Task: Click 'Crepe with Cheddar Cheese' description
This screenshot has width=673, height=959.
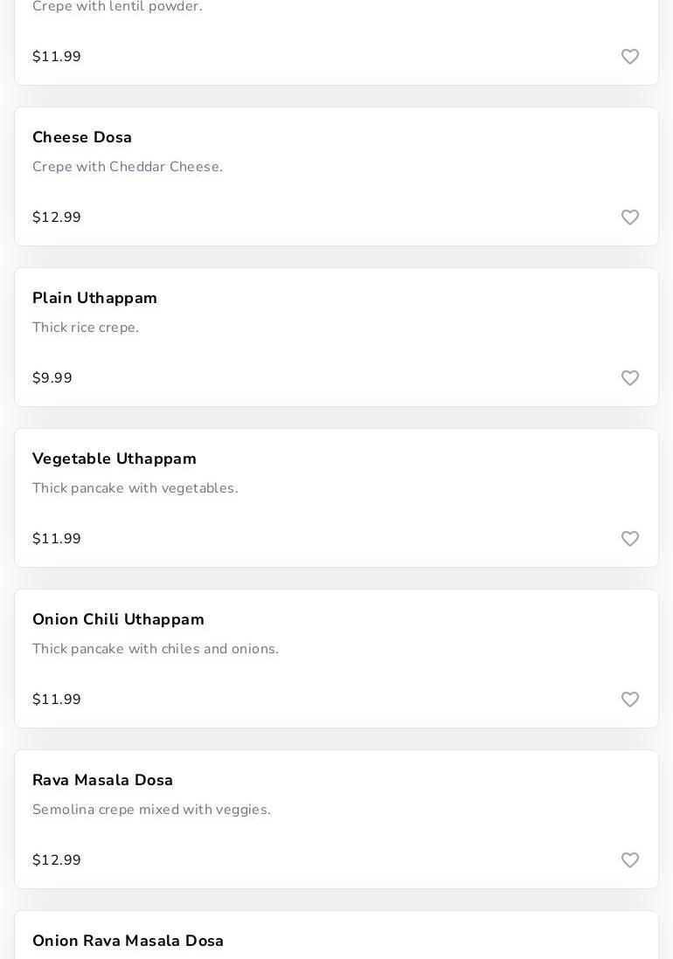Action: pyautogui.click(x=127, y=168)
